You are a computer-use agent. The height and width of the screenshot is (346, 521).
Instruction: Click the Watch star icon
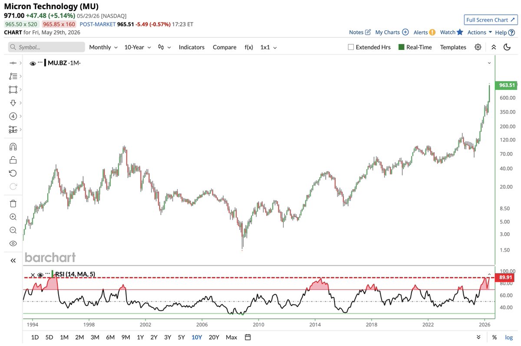pyautogui.click(x=460, y=32)
